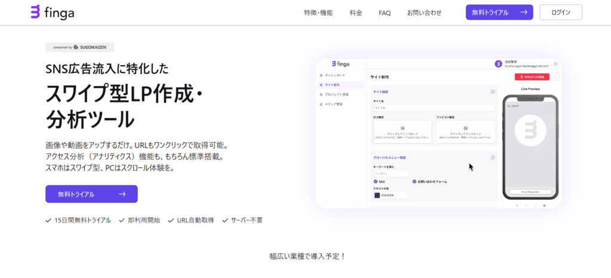Click the text color swatch #344054

point(377,195)
